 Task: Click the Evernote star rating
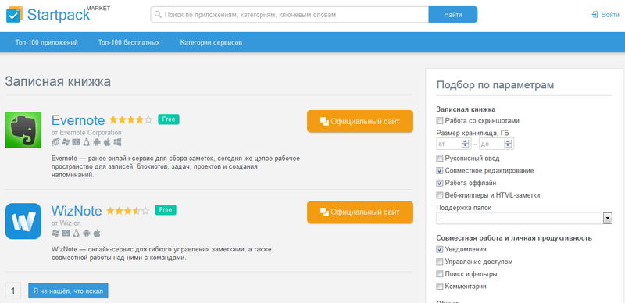pyautogui.click(x=130, y=119)
